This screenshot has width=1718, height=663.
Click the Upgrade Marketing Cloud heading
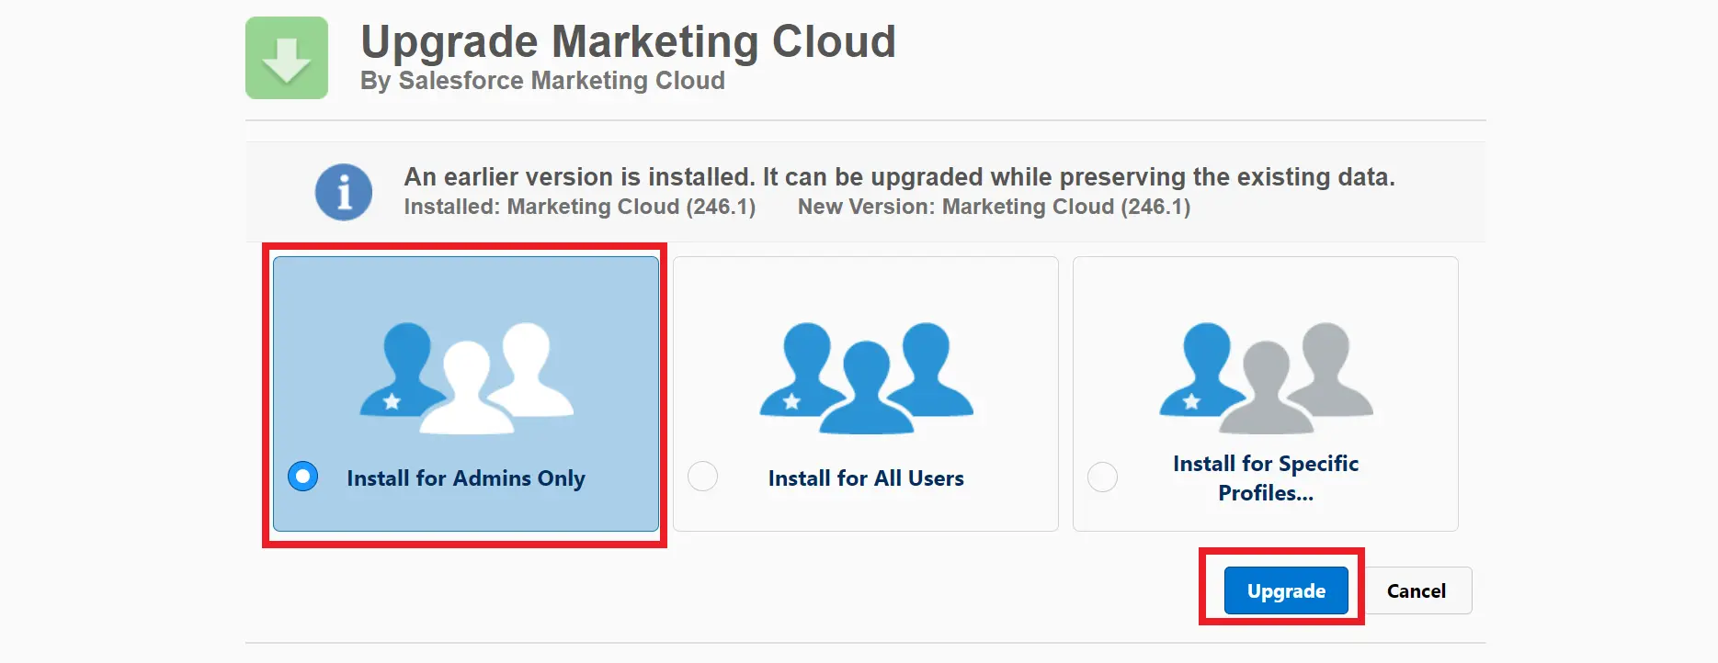(x=628, y=41)
